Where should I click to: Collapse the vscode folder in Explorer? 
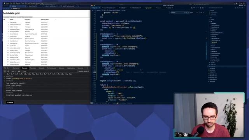tap(212, 10)
